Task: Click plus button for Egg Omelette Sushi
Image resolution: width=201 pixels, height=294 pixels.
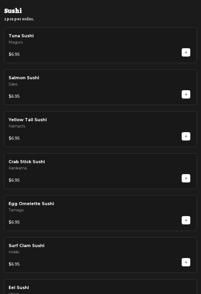Action: click(186, 220)
